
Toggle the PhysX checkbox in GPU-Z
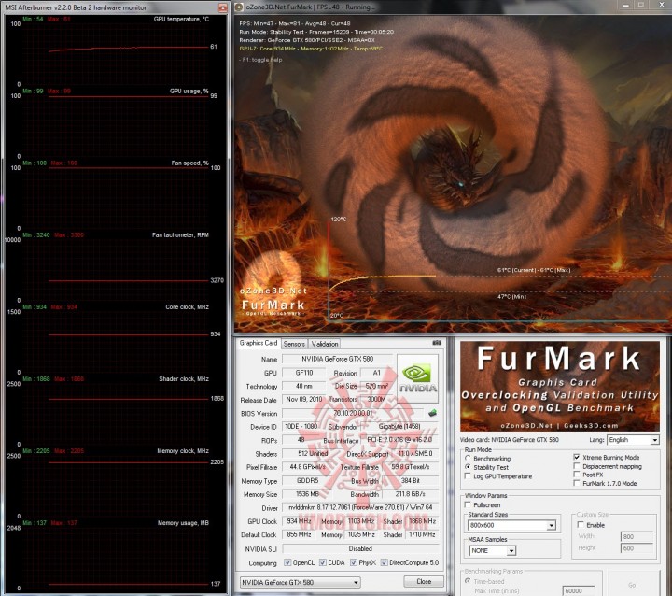(354, 562)
